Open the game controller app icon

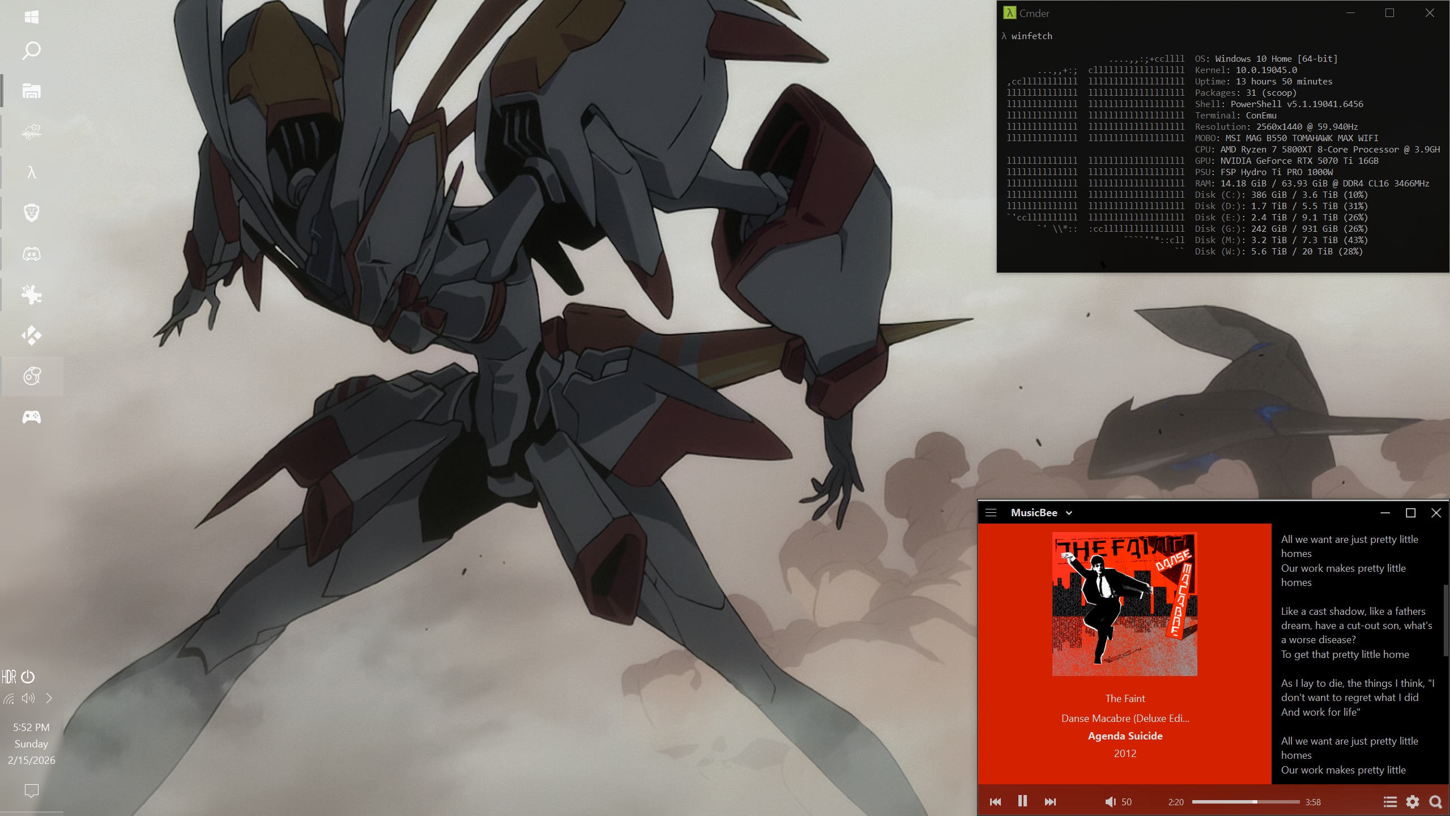pyautogui.click(x=32, y=418)
